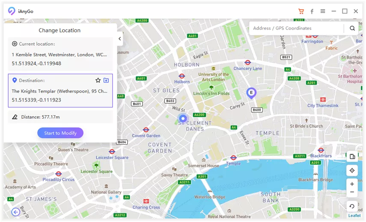Open the saved favorites folder icon
This screenshot has width=366, height=222.
[106, 80]
